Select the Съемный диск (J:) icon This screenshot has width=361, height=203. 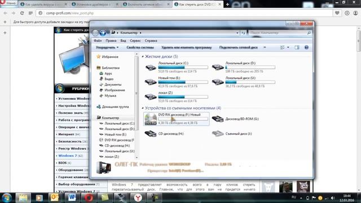pos(218,134)
